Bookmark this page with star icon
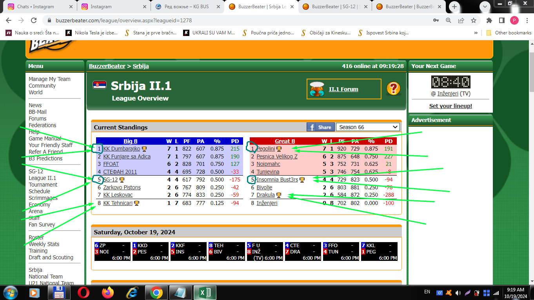The width and height of the screenshot is (534, 300). coord(474,20)
